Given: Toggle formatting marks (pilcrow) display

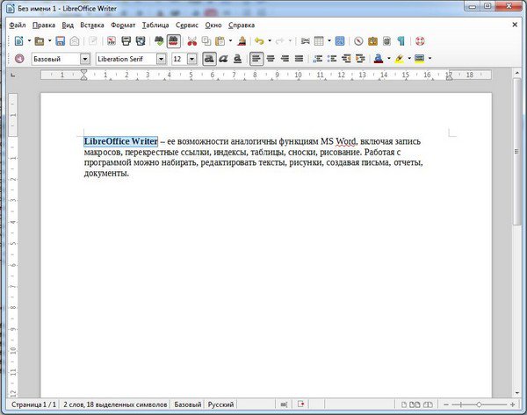Looking at the screenshot, I should [401, 41].
